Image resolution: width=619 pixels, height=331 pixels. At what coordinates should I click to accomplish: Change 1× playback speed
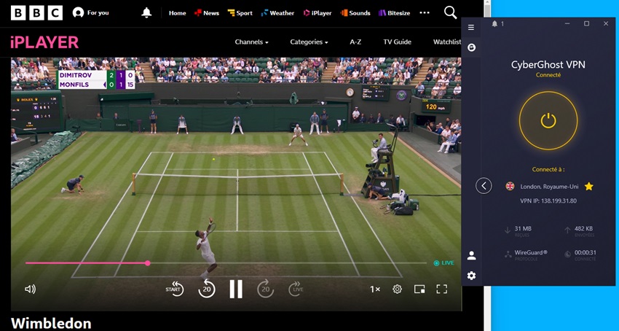(x=374, y=289)
